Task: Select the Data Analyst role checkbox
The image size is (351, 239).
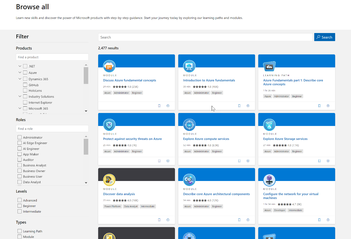Action: [x=19, y=182]
